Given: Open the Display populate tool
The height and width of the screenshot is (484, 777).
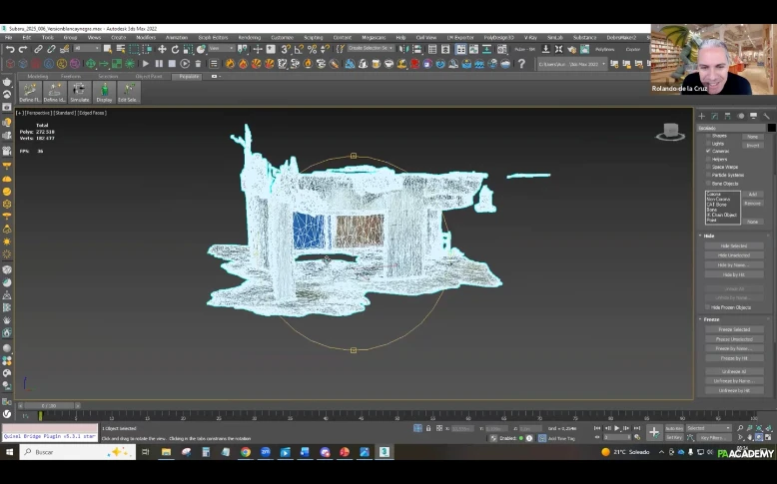Looking at the screenshot, I should point(104,92).
